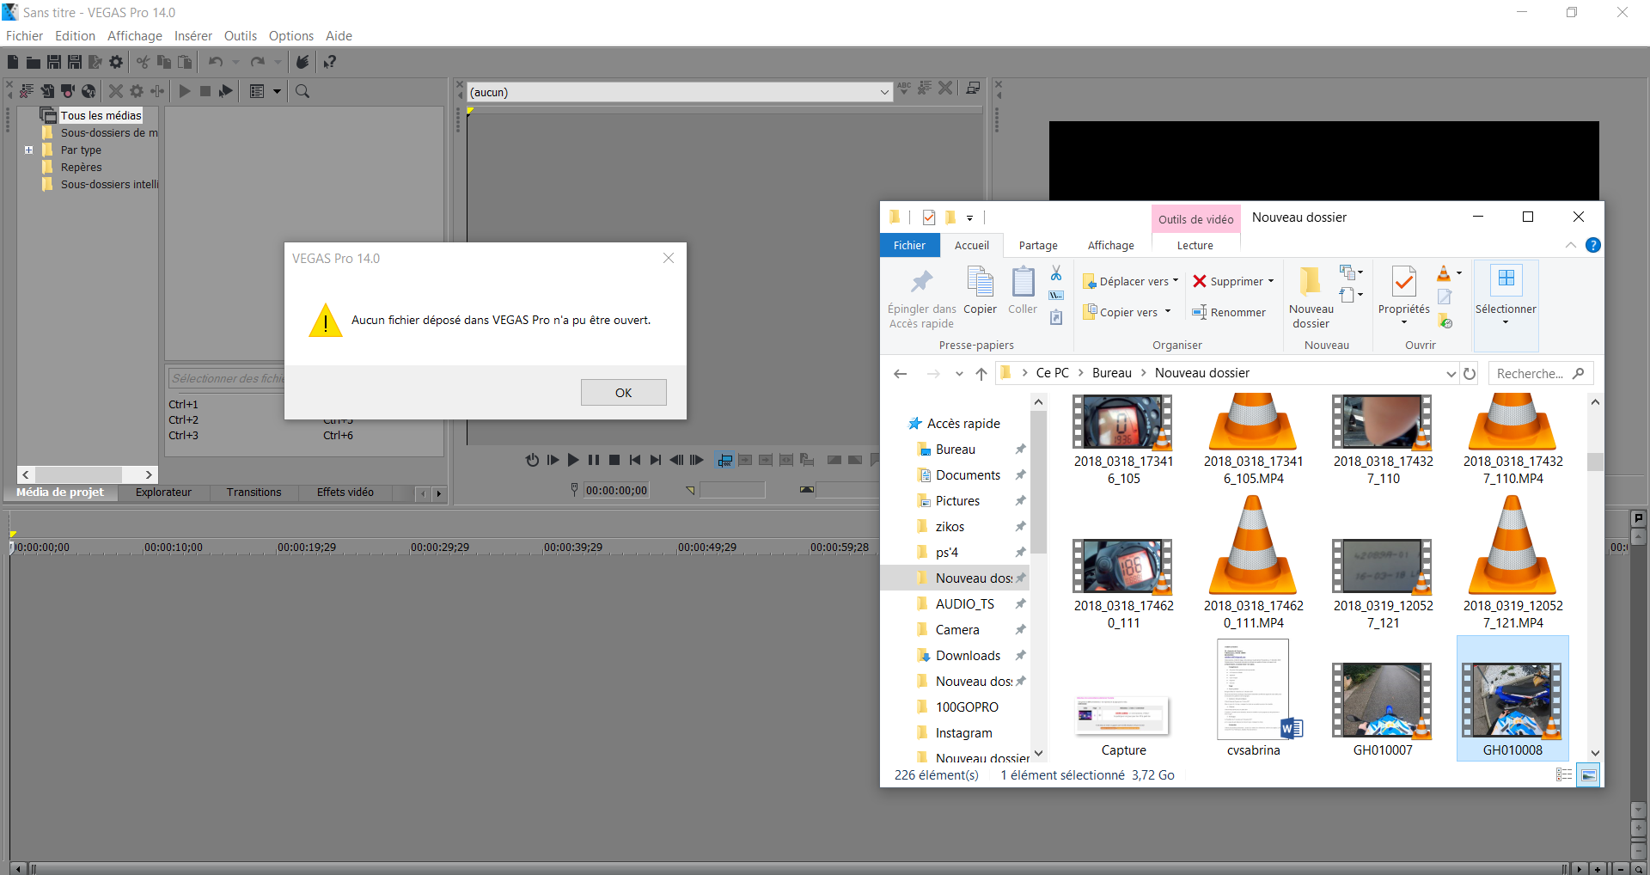Switch to the Transitions tab

tap(254, 493)
